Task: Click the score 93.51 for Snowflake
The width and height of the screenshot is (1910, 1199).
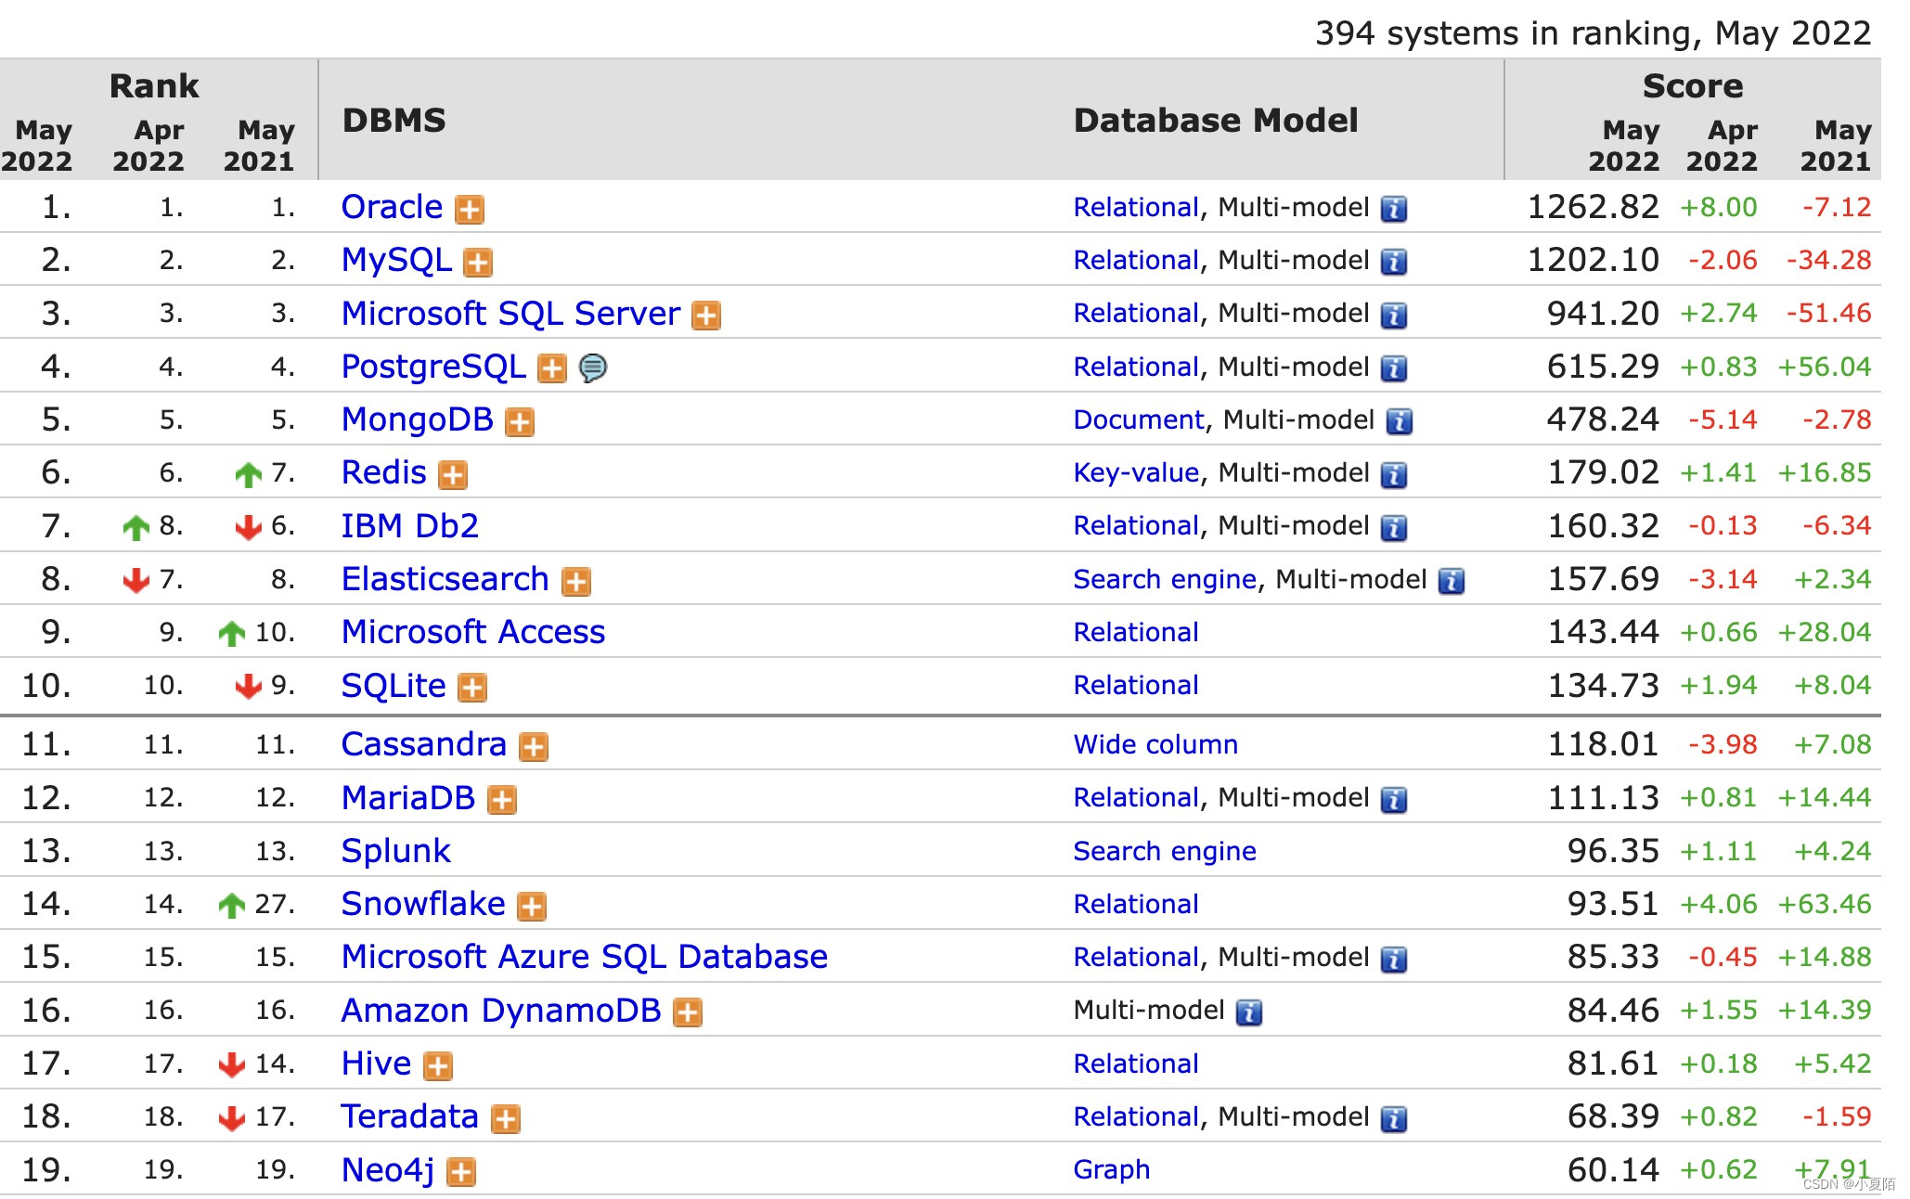Action: pyautogui.click(x=1613, y=904)
